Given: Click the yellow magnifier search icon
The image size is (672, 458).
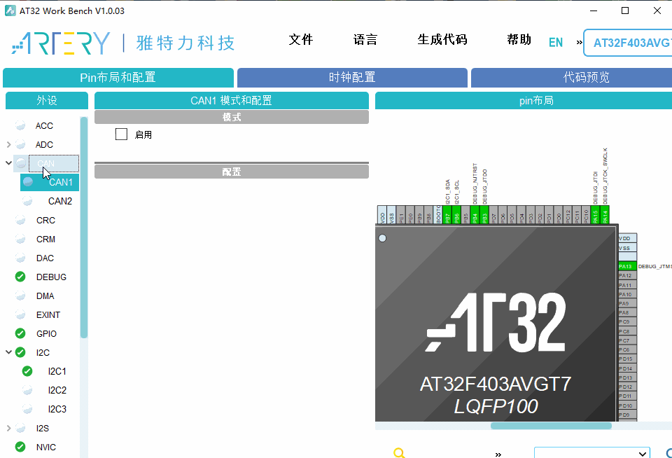Looking at the screenshot, I should [399, 453].
